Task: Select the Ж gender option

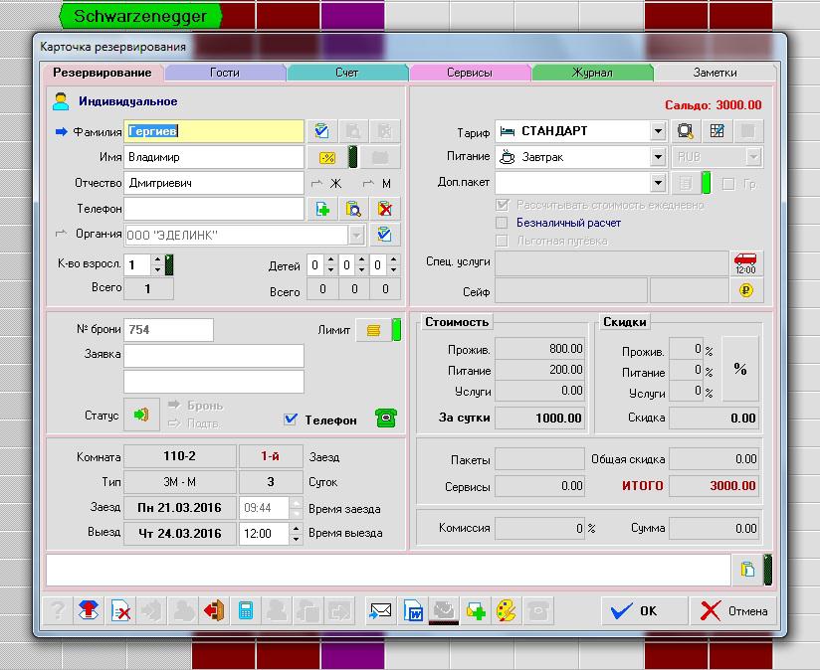Action: click(325, 183)
